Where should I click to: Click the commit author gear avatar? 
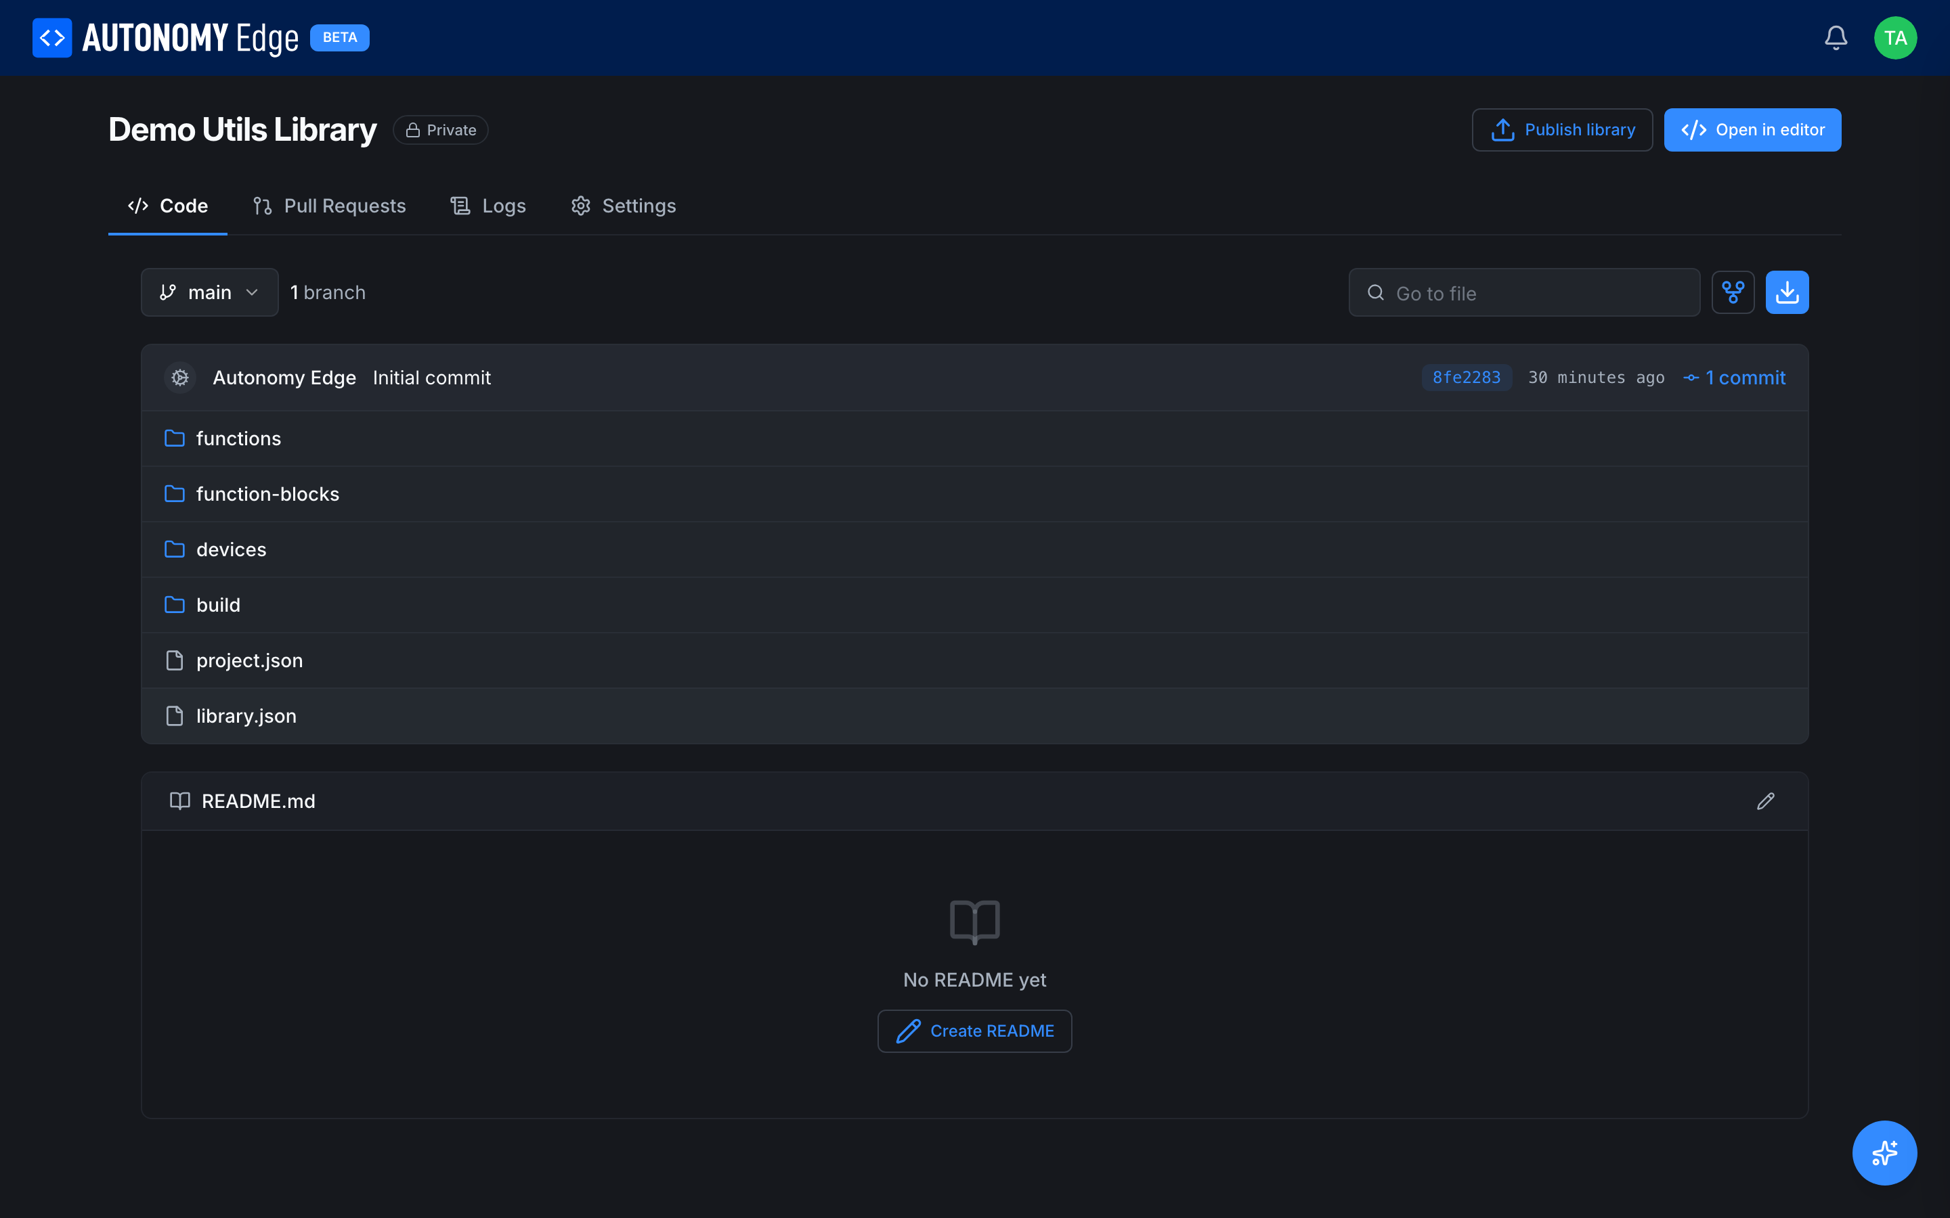pos(179,378)
